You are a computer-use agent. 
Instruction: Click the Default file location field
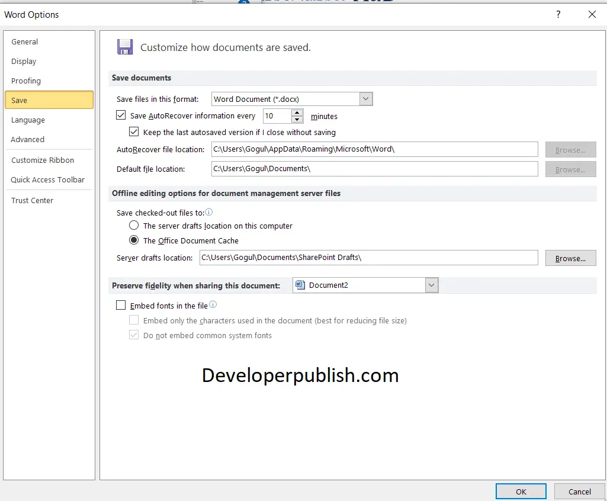[374, 169]
